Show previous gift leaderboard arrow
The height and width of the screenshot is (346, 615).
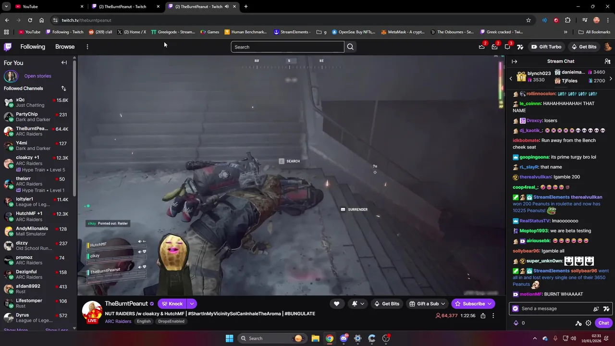click(511, 78)
